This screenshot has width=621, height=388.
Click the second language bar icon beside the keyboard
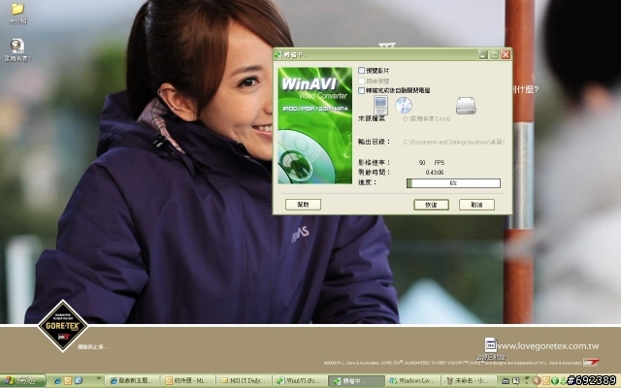coord(515,381)
